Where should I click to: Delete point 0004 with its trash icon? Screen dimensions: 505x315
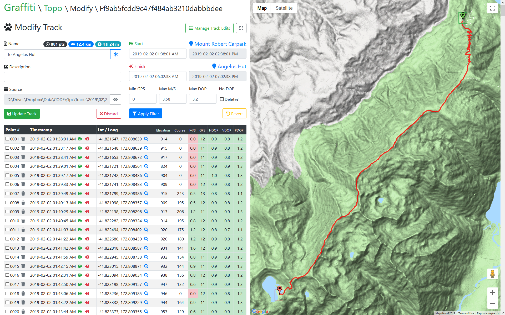point(23,166)
